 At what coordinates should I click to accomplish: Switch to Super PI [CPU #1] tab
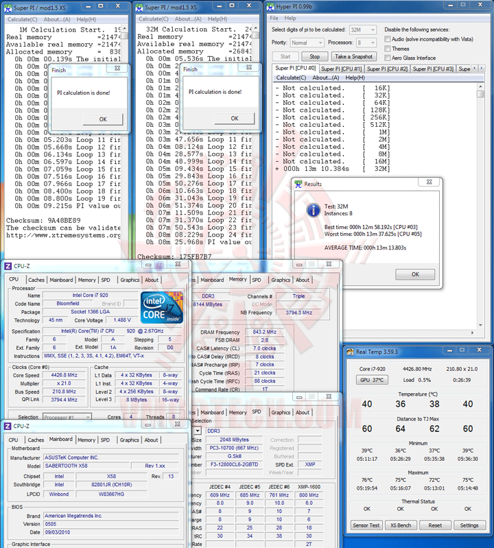click(341, 69)
